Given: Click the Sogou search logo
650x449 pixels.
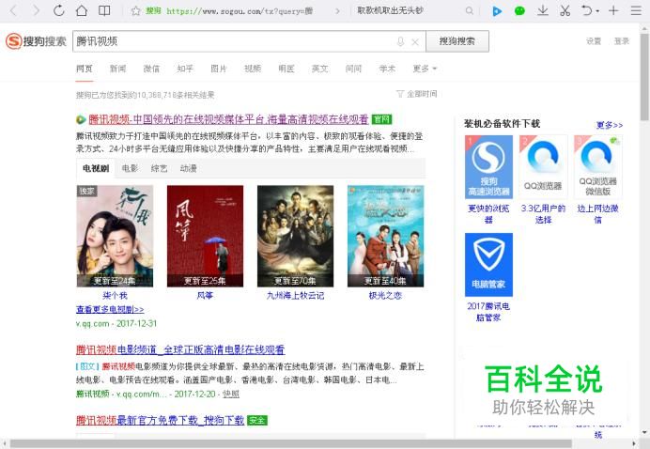Looking at the screenshot, I should (36, 41).
